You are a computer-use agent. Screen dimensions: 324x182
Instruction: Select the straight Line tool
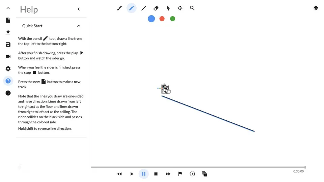click(144, 8)
